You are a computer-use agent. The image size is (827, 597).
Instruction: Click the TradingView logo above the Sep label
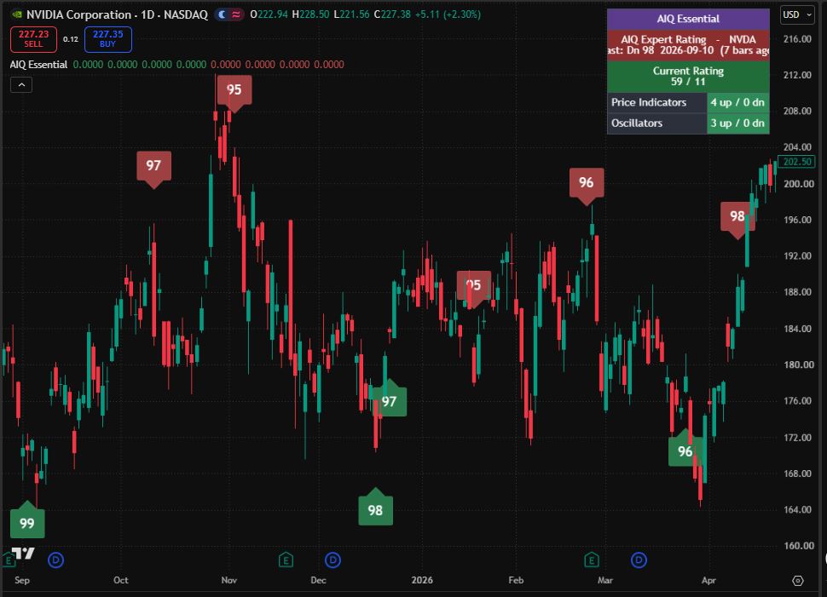(23, 554)
